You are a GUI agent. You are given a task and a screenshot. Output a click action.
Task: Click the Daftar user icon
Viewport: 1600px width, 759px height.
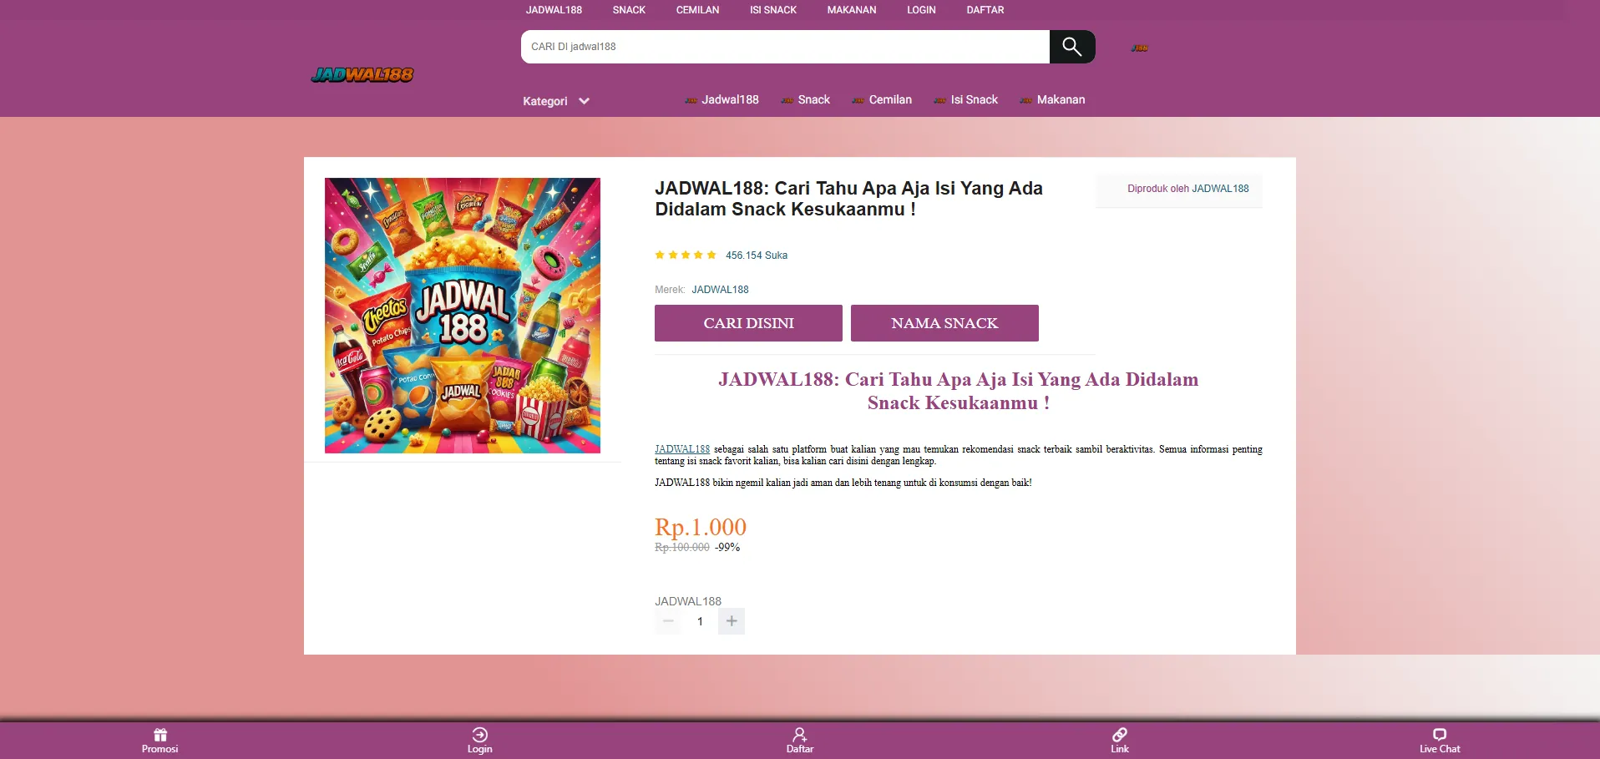pyautogui.click(x=799, y=735)
